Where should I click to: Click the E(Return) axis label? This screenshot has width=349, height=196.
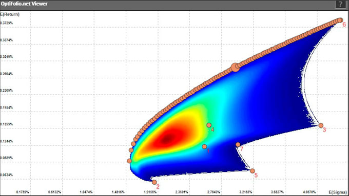coord(10,14)
